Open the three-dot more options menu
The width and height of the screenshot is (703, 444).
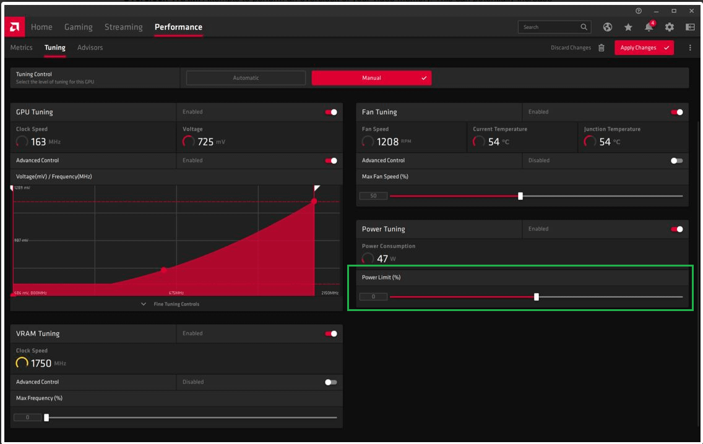[x=690, y=48]
